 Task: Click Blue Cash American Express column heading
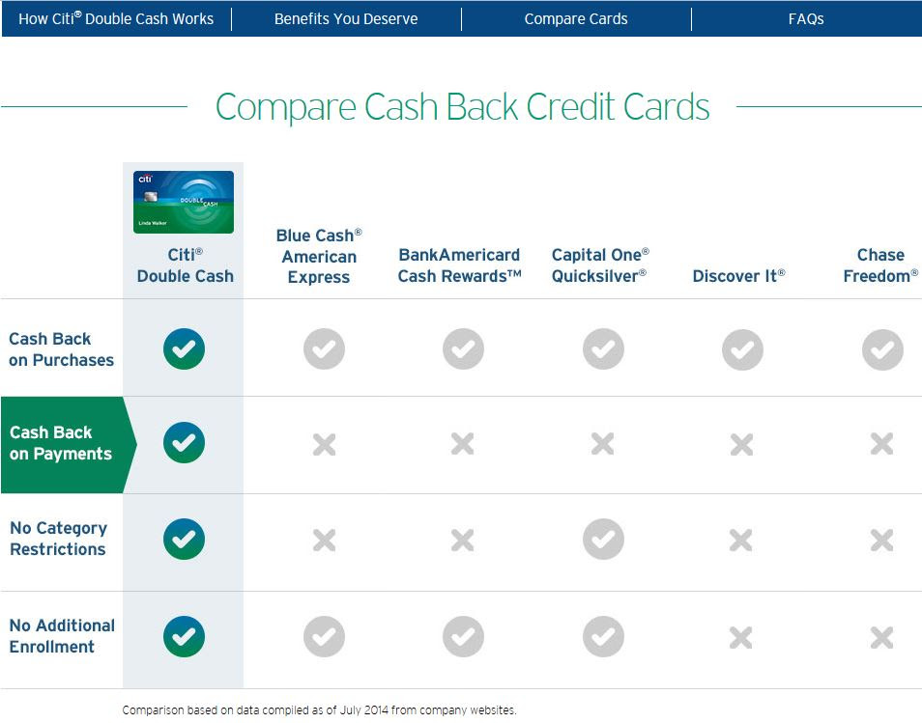(319, 256)
